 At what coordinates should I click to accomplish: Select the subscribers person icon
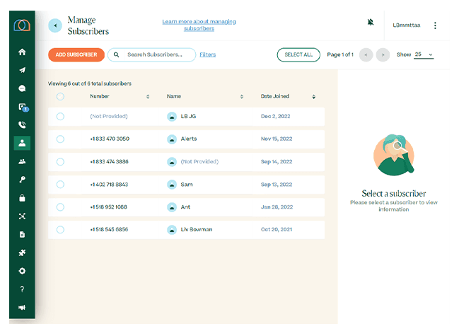point(22,143)
